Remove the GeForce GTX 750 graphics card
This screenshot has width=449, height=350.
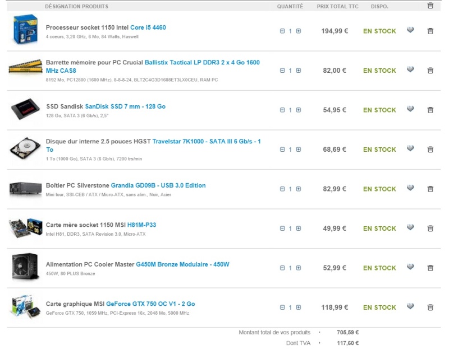(x=430, y=307)
